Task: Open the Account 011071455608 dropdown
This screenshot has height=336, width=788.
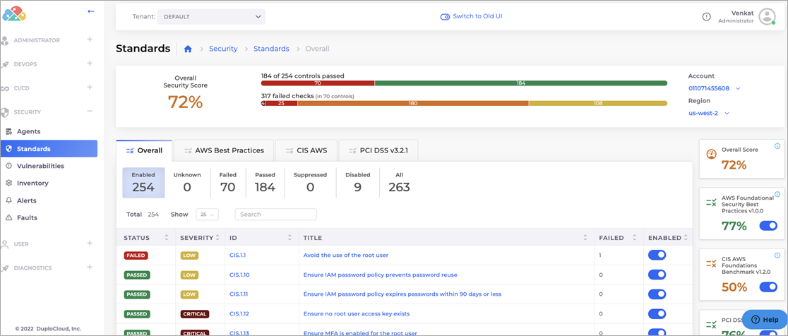Action: [715, 88]
